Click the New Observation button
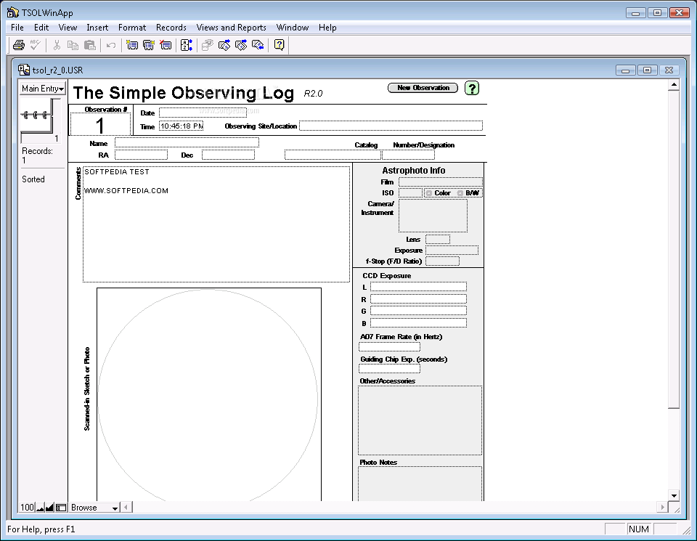697x541 pixels. coord(423,88)
